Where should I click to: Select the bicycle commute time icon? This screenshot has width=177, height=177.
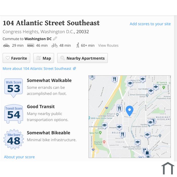click(x=55, y=46)
